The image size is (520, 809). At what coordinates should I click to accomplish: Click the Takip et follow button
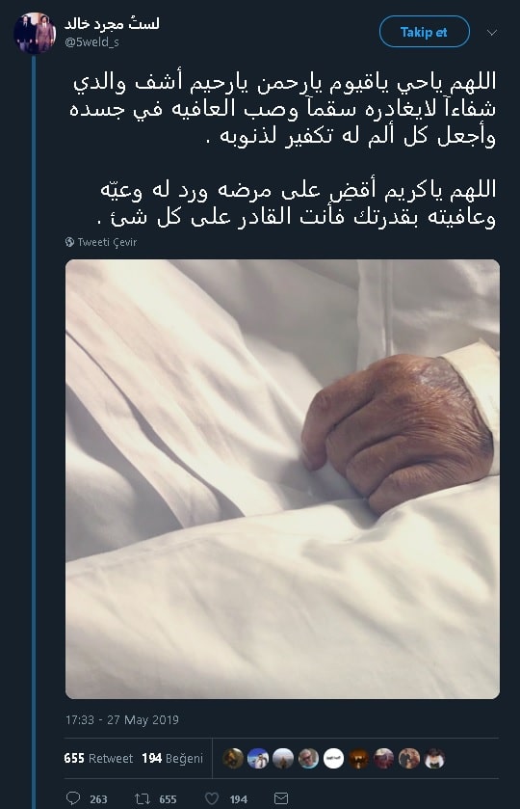coord(424,32)
